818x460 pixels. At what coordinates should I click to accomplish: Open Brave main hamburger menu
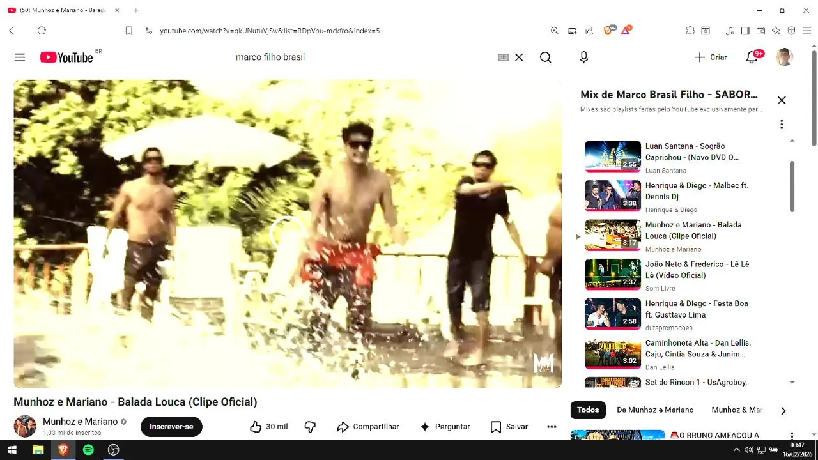tap(806, 31)
